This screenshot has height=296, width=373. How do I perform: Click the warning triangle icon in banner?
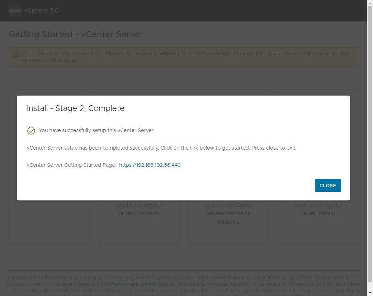pos(16,54)
